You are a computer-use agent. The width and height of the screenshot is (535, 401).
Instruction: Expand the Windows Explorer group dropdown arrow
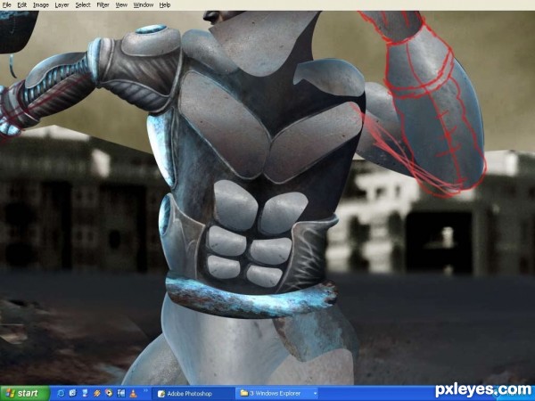[315, 394]
